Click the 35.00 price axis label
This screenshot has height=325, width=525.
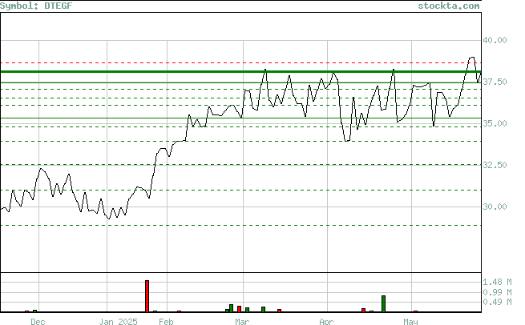coord(495,123)
